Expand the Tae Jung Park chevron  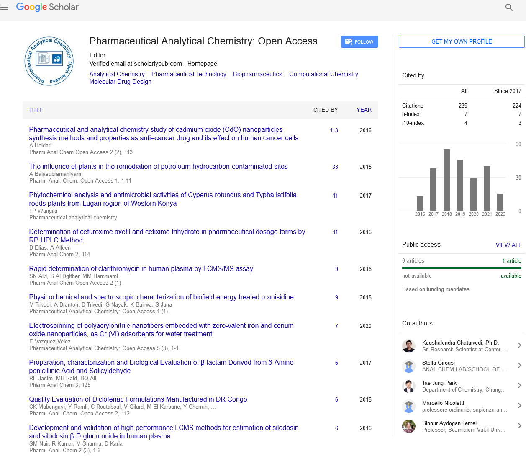[519, 386]
